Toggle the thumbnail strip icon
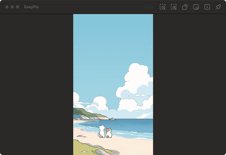Viewport: 226px width, 155px height. pos(196,7)
